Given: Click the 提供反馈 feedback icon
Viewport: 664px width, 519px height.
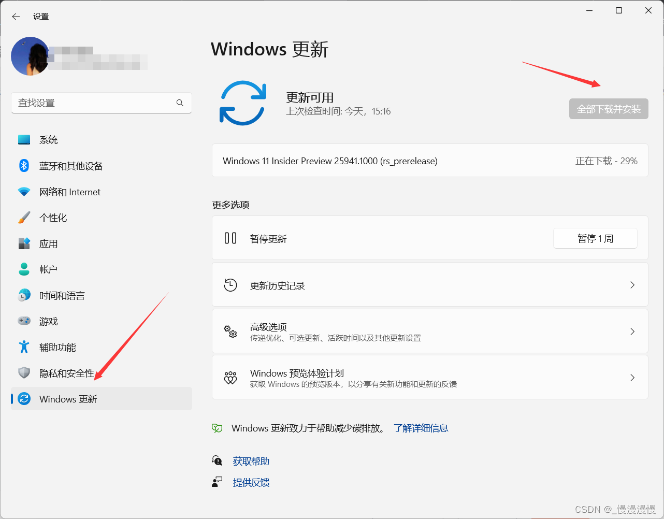Looking at the screenshot, I should point(217,482).
